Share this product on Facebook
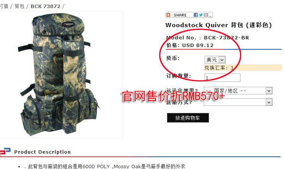This screenshot has width=284, height=169. click(195, 15)
